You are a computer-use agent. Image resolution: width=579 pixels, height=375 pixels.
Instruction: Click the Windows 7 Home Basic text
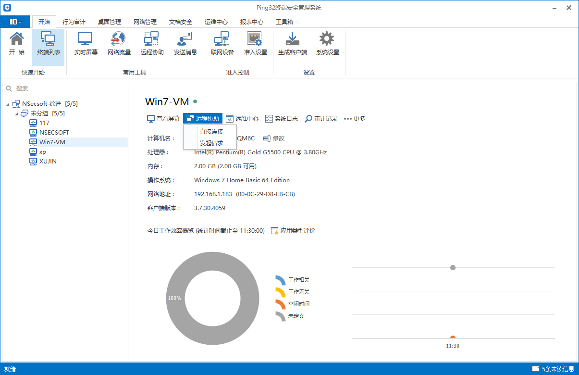coord(242,180)
